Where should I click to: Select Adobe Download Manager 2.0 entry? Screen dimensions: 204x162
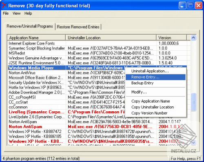tap(37, 92)
